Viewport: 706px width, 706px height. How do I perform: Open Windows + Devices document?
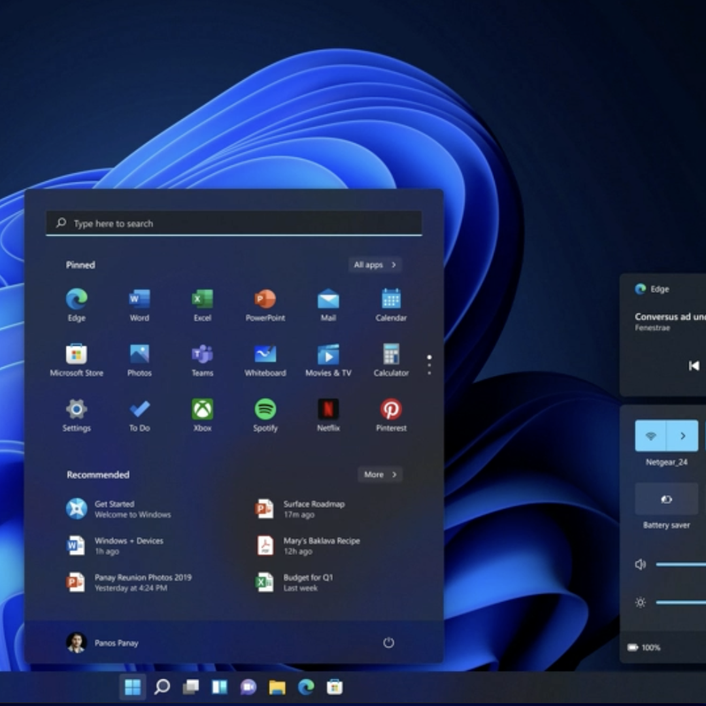coord(115,545)
